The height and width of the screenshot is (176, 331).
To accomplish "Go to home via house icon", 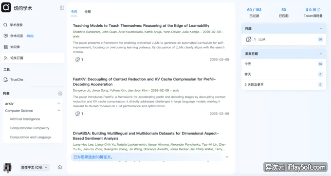I will pyautogui.click(x=60, y=167).
